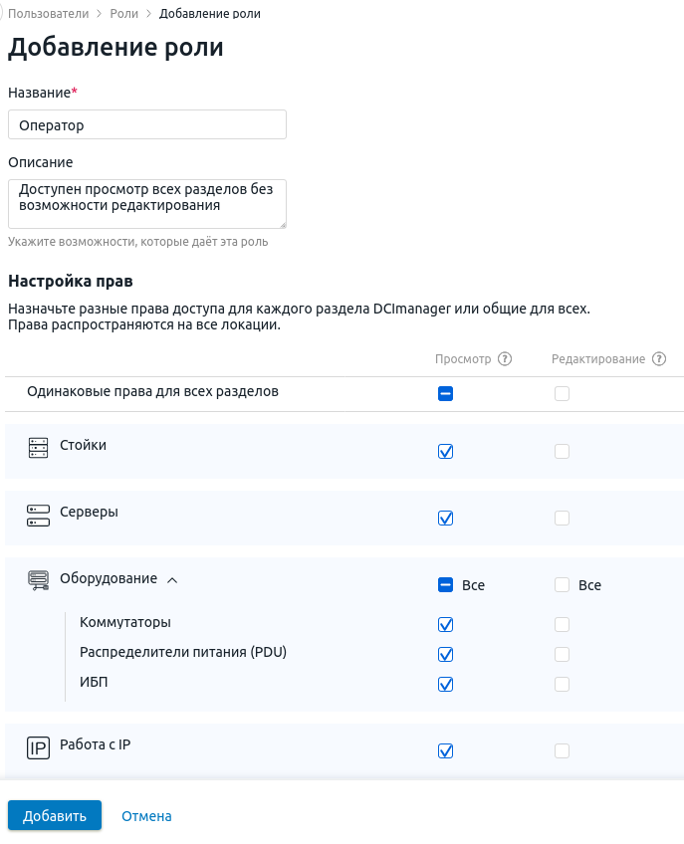
Task: Click the Стойки racks icon
Action: click(x=38, y=448)
